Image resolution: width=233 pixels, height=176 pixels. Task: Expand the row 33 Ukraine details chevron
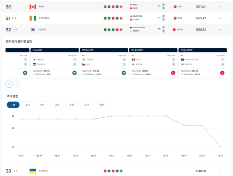point(221,171)
